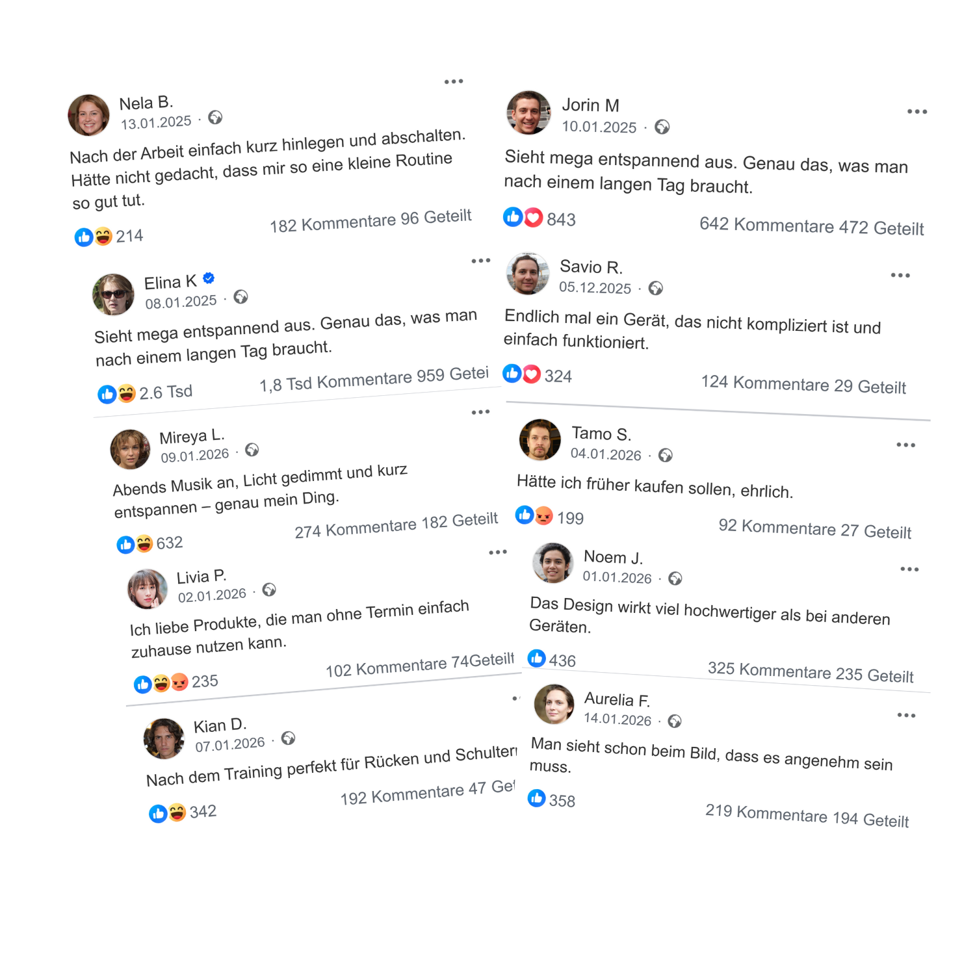
Task: Click the angry reaction icon on Tamo S.'s post
Action: 544,516
